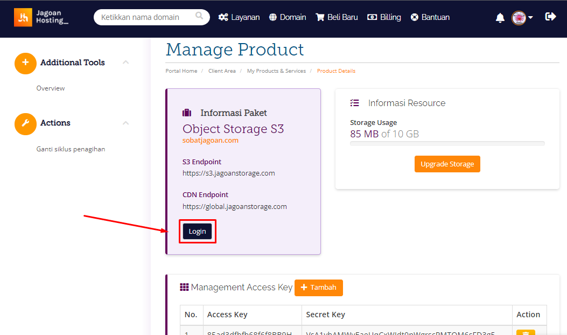Click the Jagoan Hosting logo
The image size is (567, 335).
coord(41,17)
